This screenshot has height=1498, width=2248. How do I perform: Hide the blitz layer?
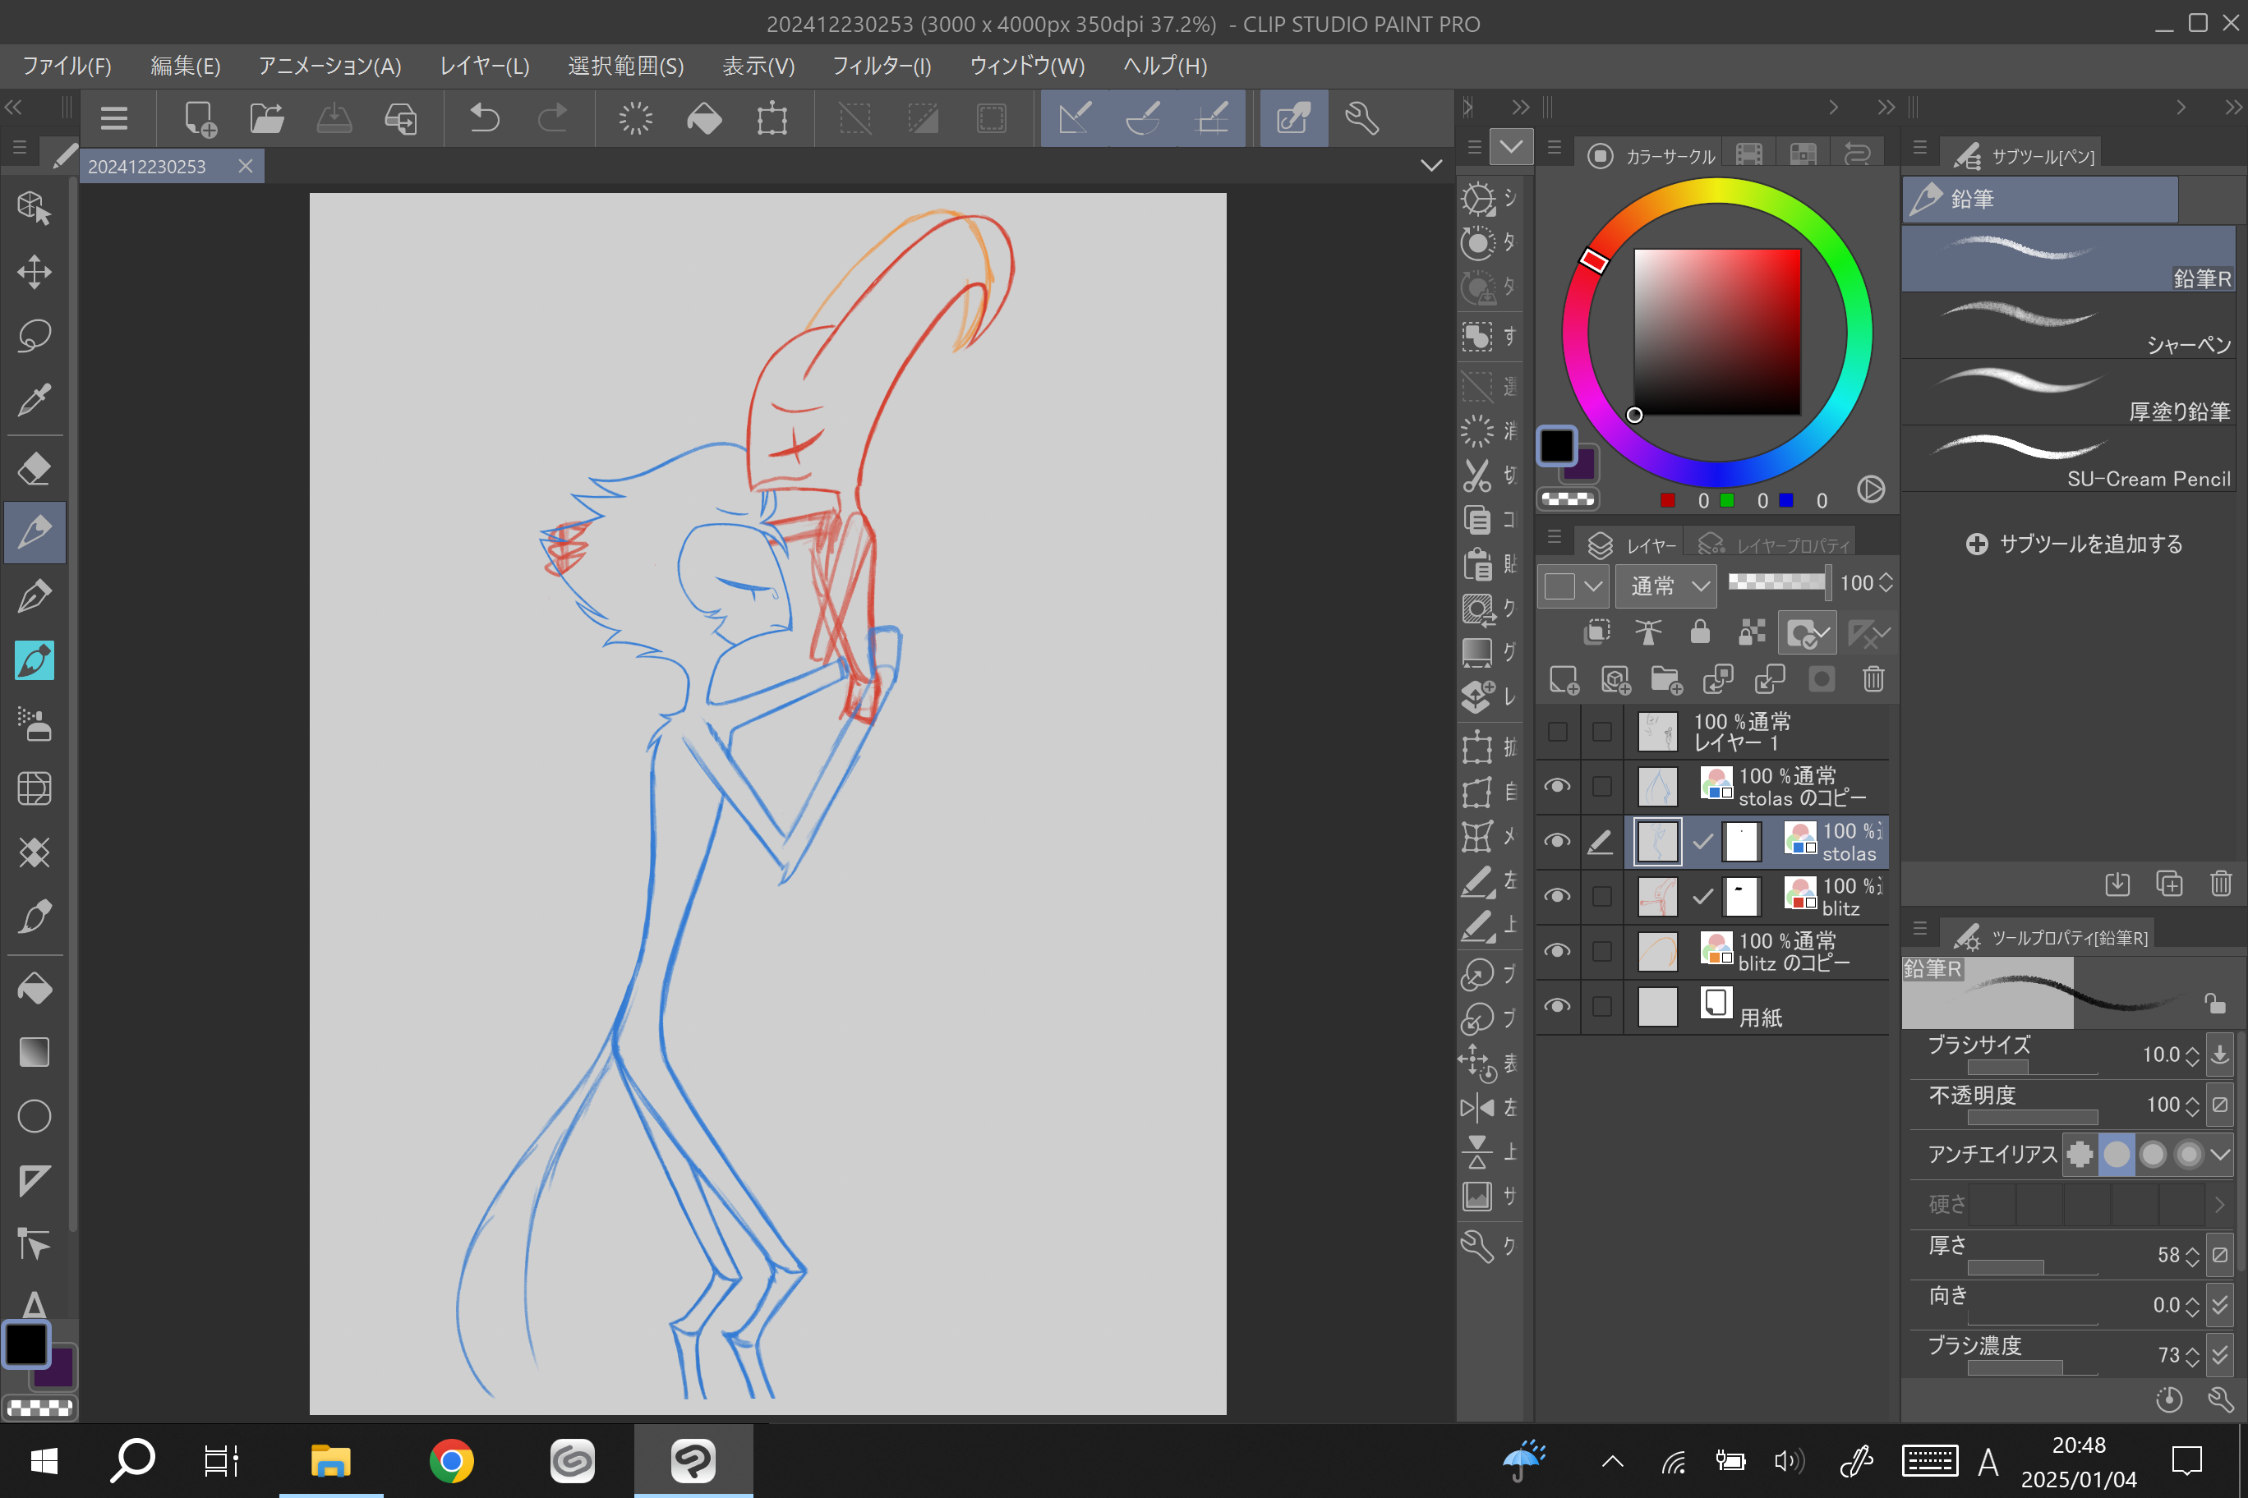click(x=1557, y=896)
